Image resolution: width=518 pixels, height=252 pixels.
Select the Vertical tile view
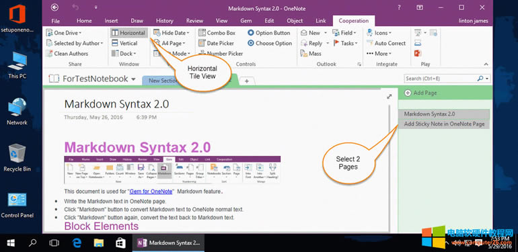(124, 43)
